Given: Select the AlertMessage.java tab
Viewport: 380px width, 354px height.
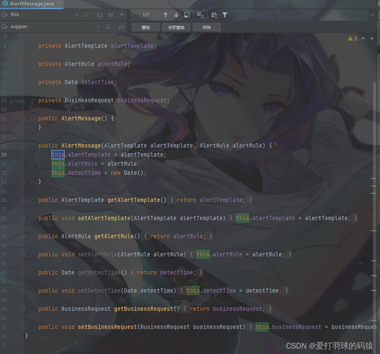Looking at the screenshot, I should point(32,4).
